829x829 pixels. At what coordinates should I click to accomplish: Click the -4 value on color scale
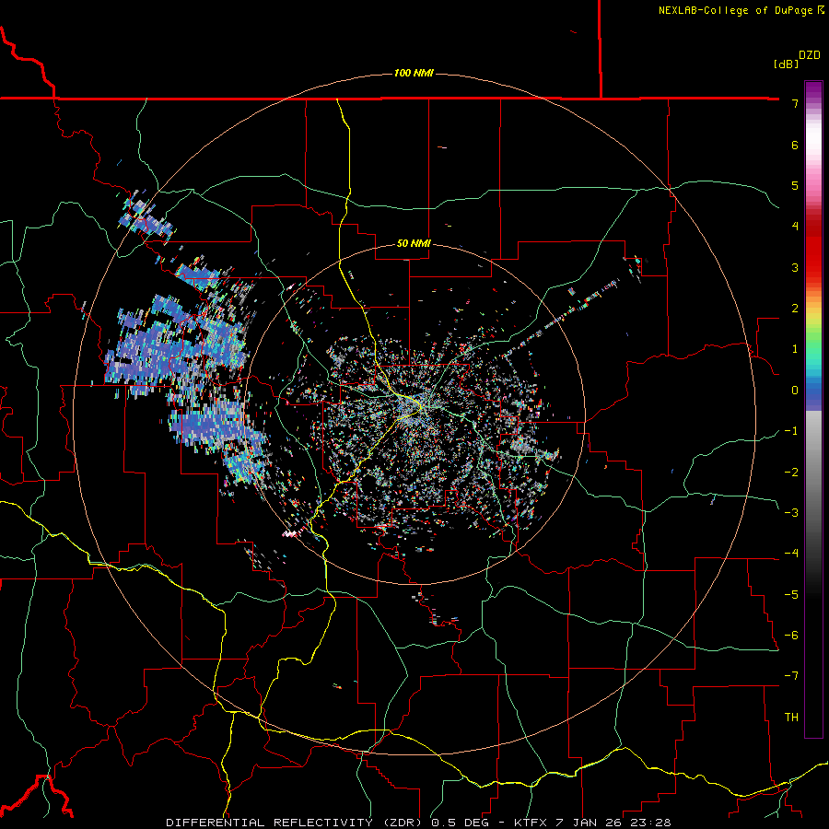pyautogui.click(x=791, y=554)
